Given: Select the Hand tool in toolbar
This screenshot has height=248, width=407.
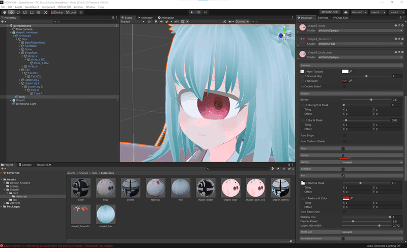Looking at the screenshot, I should (x=5, y=12).
